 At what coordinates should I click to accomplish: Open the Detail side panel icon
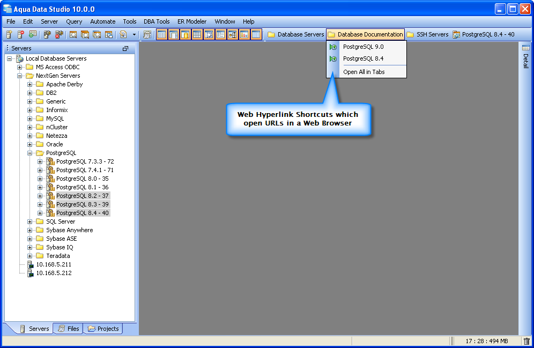tap(526, 48)
